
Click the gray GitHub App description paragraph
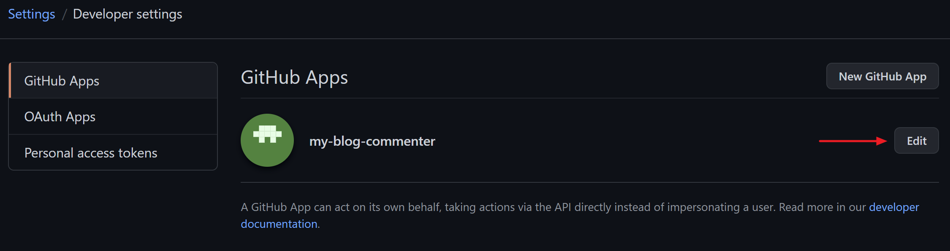click(x=580, y=215)
